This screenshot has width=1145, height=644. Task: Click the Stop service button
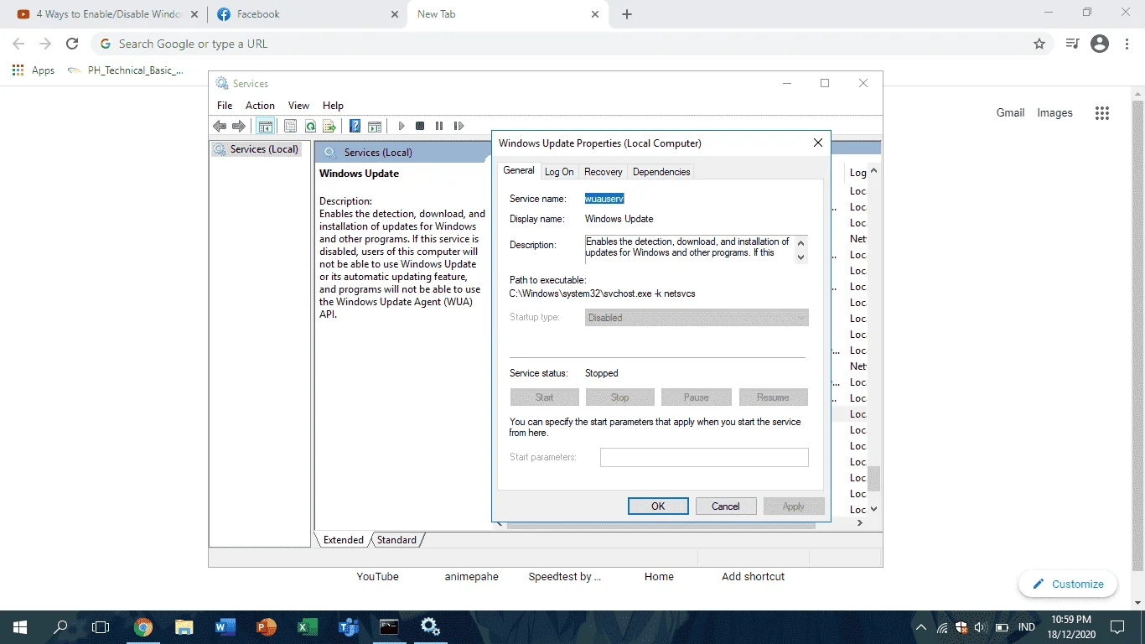tap(620, 397)
